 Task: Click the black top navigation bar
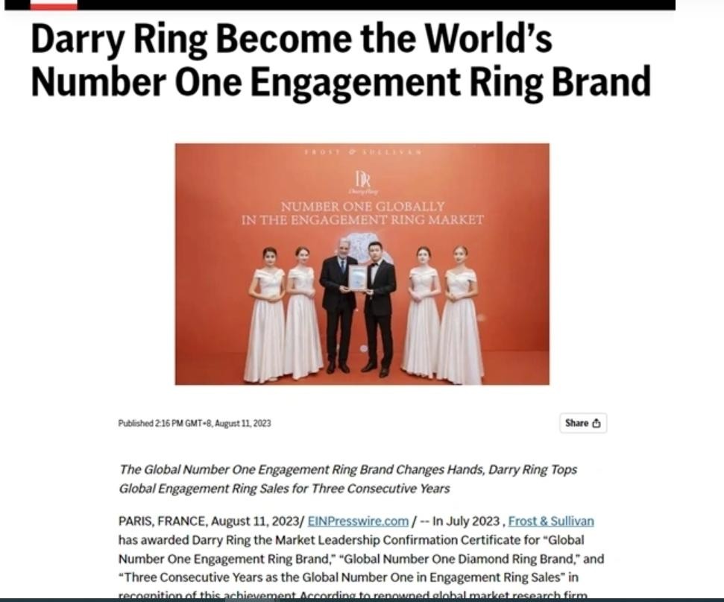pos(340,4)
